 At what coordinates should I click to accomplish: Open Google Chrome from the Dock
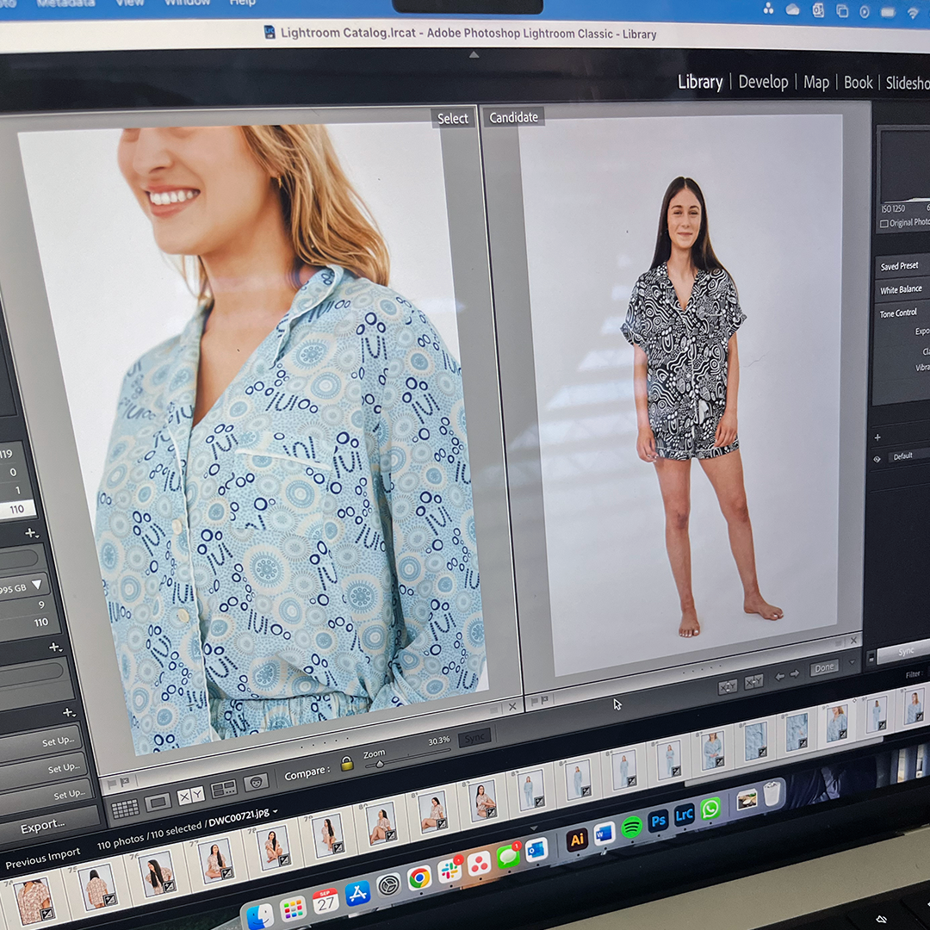[418, 877]
